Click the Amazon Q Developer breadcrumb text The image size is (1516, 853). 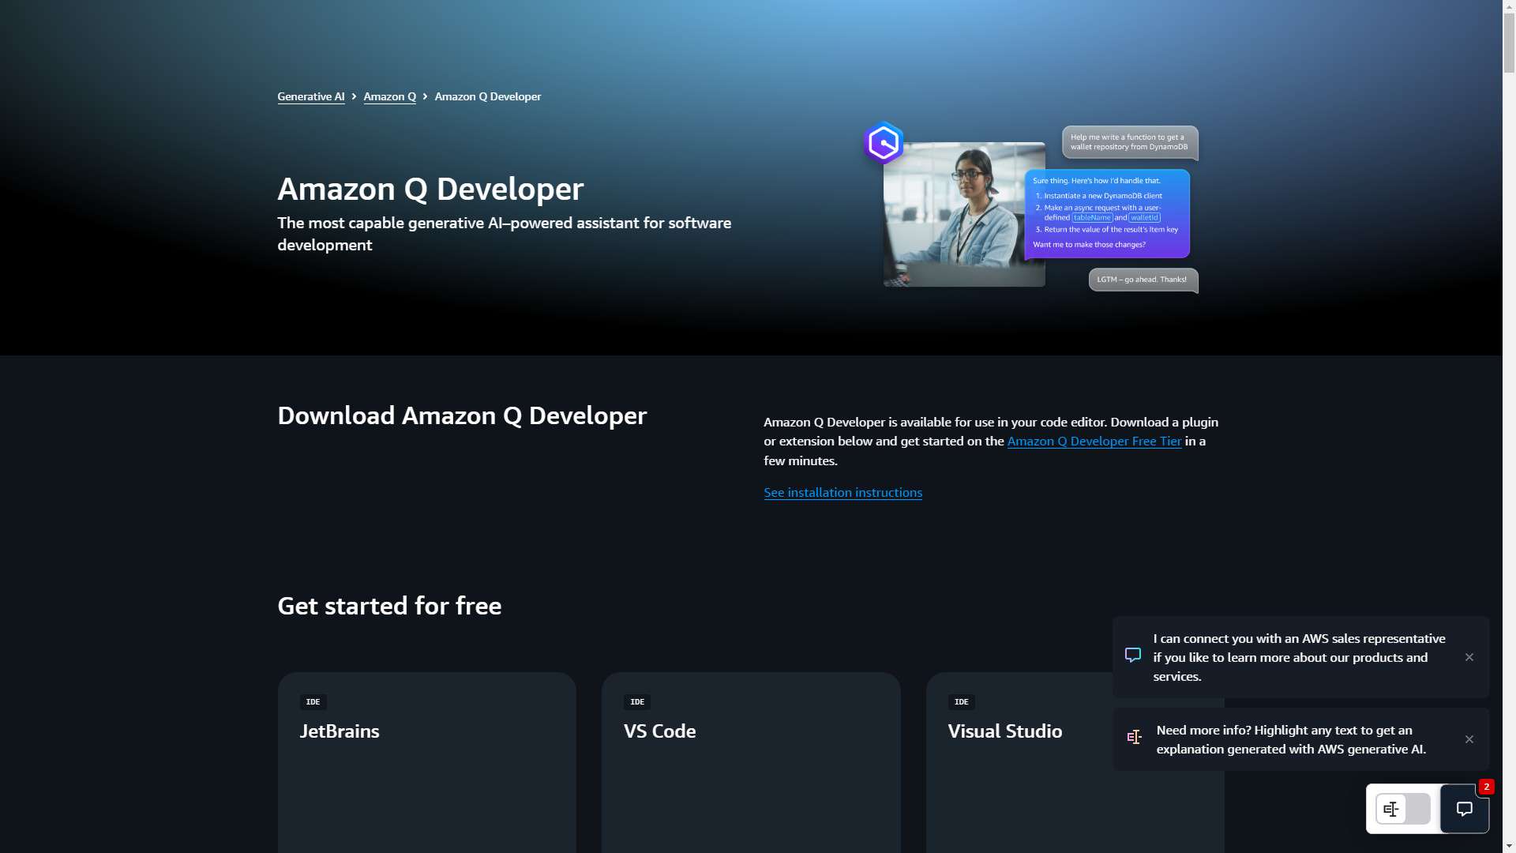pos(487,96)
